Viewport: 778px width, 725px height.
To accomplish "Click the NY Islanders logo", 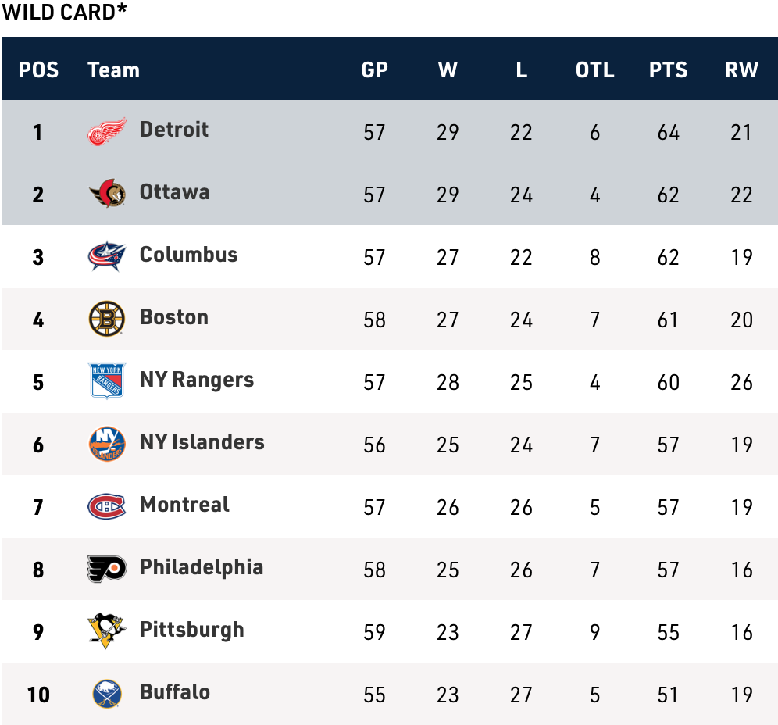I will [106, 444].
